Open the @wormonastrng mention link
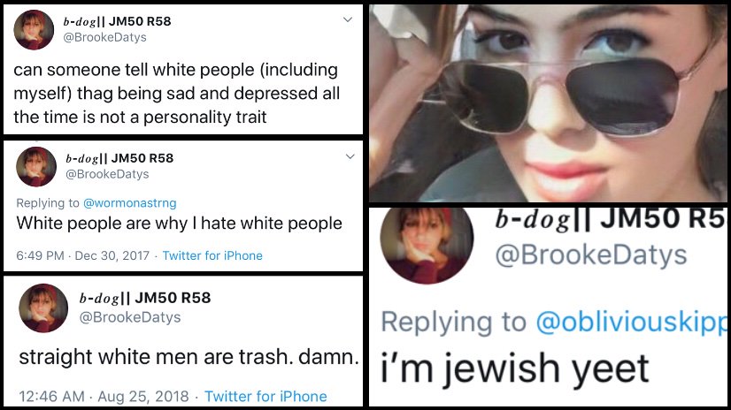This screenshot has width=731, height=410. click(129, 203)
